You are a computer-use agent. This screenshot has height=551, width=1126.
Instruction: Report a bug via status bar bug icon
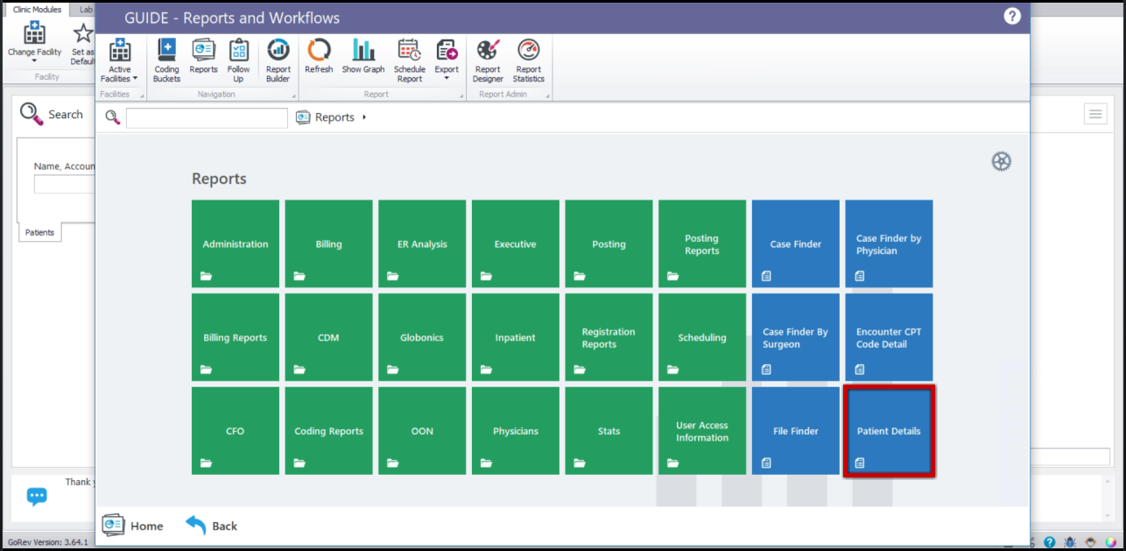1069,543
